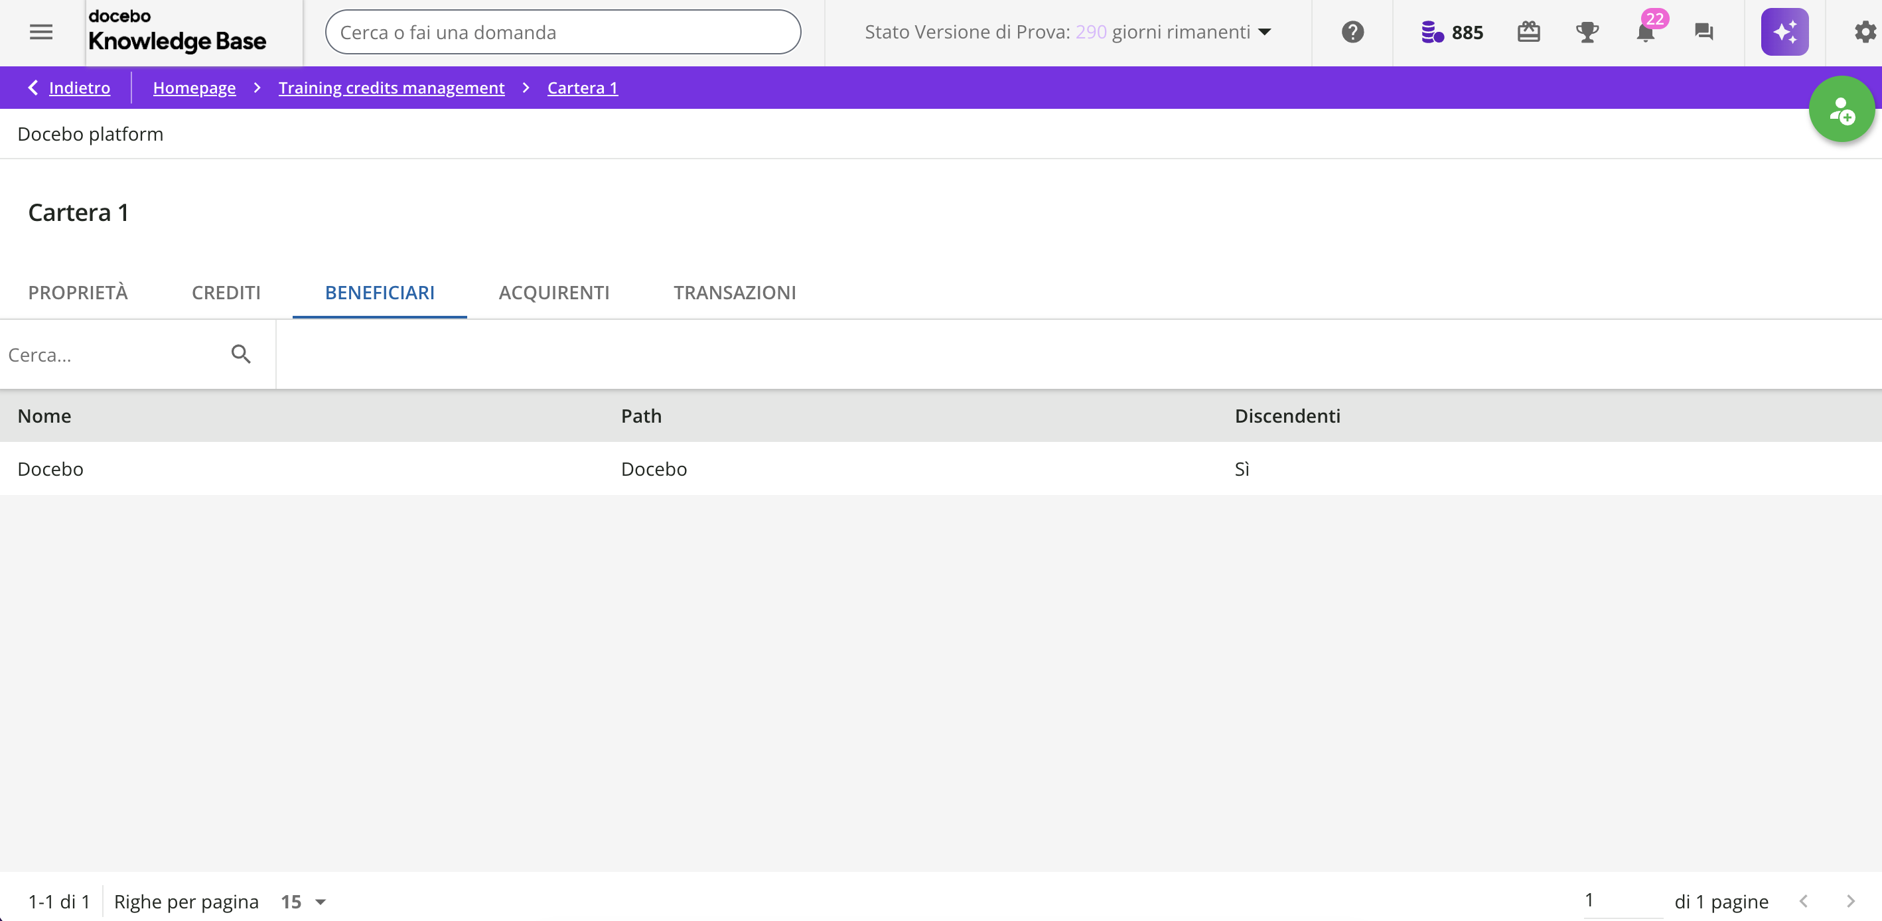Go to next page arrow

click(x=1850, y=901)
